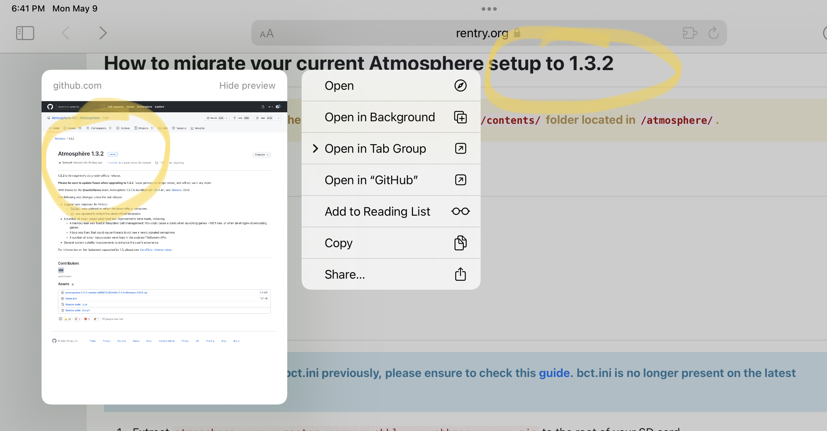The height and width of the screenshot is (431, 827).
Task: Click the /contents/ code text
Action: tap(510, 120)
